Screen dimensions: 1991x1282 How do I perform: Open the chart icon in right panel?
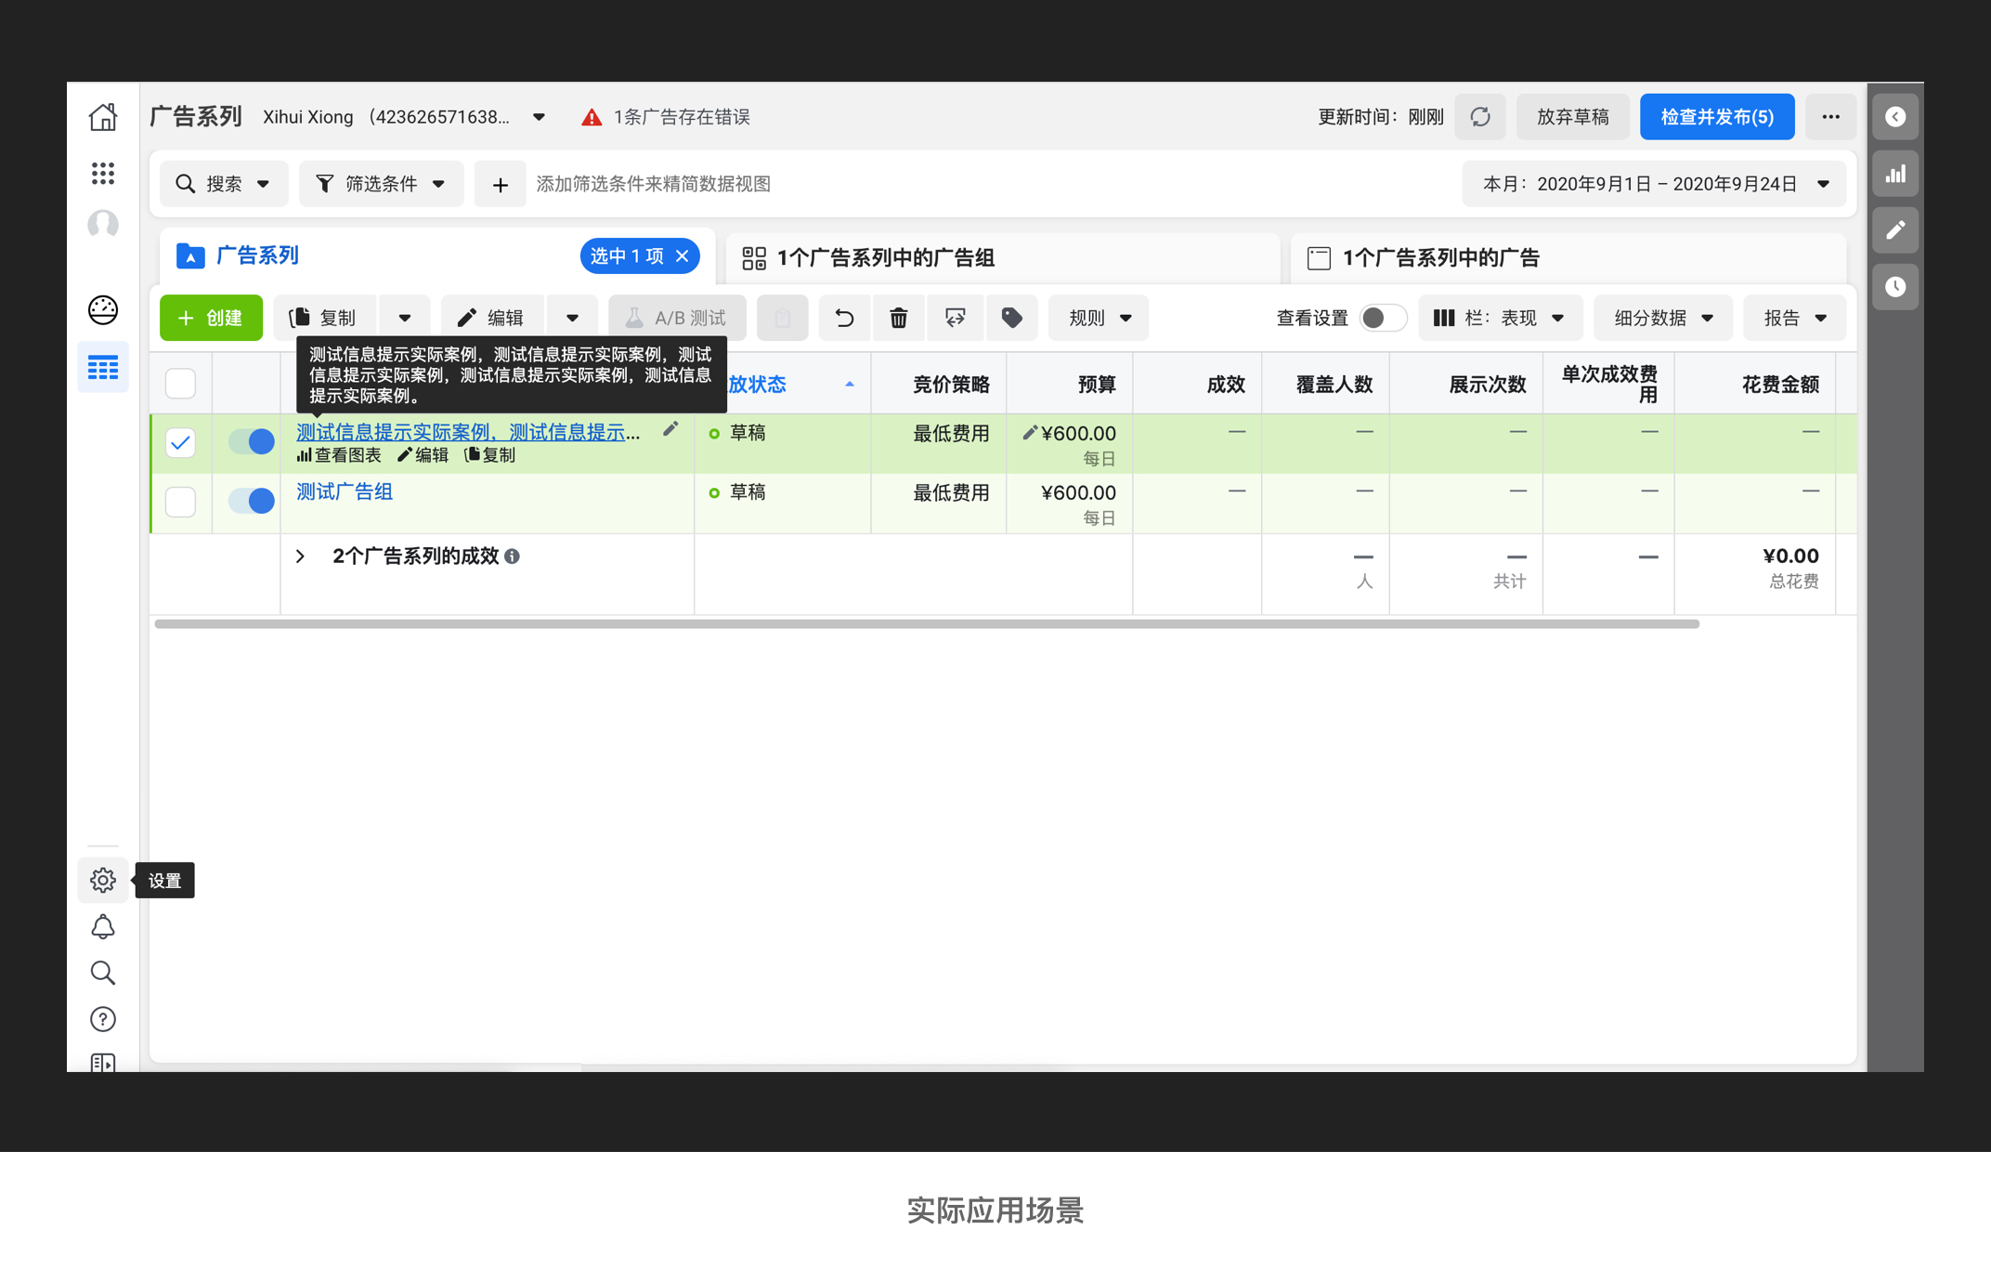pyautogui.click(x=1895, y=174)
